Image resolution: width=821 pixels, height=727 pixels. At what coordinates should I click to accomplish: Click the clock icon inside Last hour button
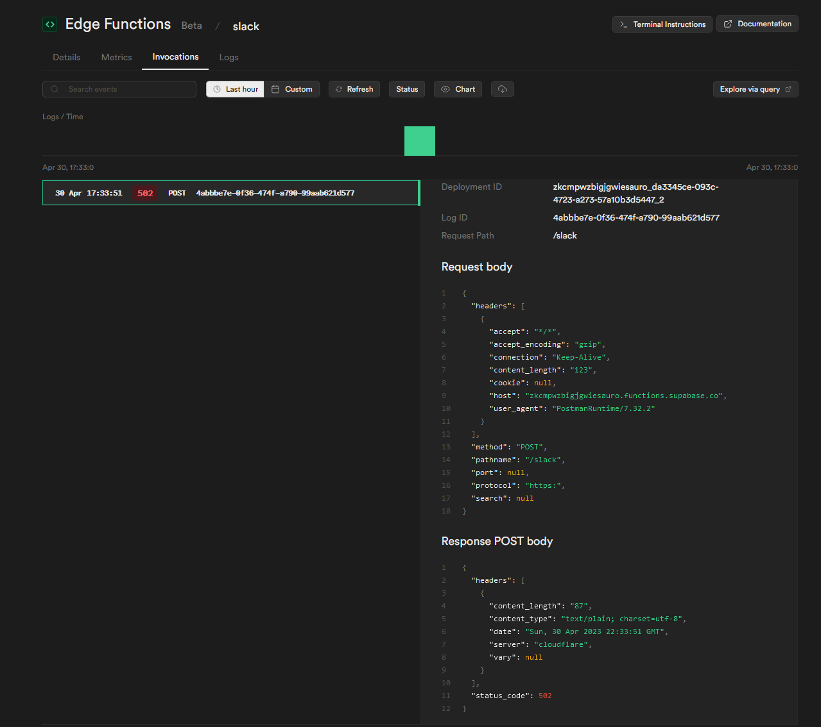point(217,89)
